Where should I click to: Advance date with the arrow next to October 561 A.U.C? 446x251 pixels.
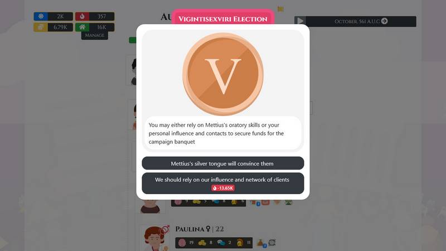384,21
